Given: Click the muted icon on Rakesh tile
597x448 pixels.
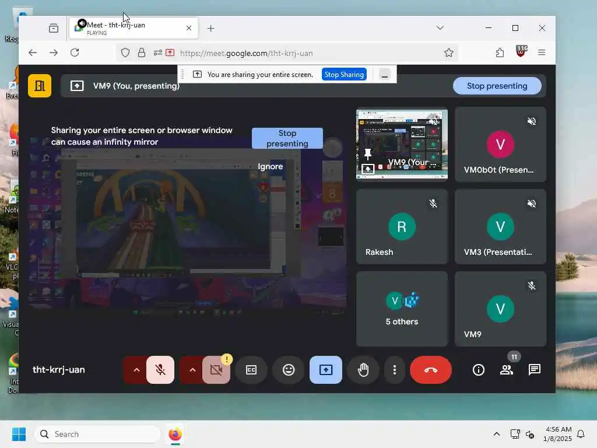Looking at the screenshot, I should pyautogui.click(x=433, y=204).
